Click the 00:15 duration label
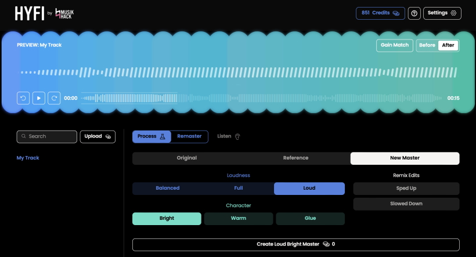The height and width of the screenshot is (257, 476). [453, 98]
